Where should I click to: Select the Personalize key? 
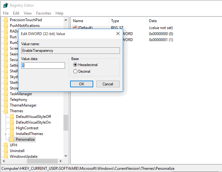(25, 139)
